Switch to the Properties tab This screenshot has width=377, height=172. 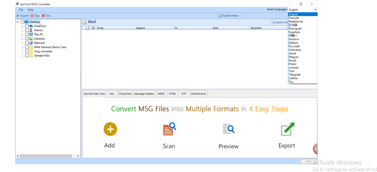click(125, 94)
